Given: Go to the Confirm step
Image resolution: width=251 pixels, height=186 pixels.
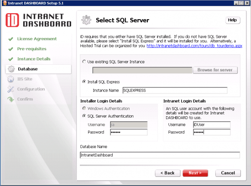Looking at the screenshot, I should tap(25, 99).
